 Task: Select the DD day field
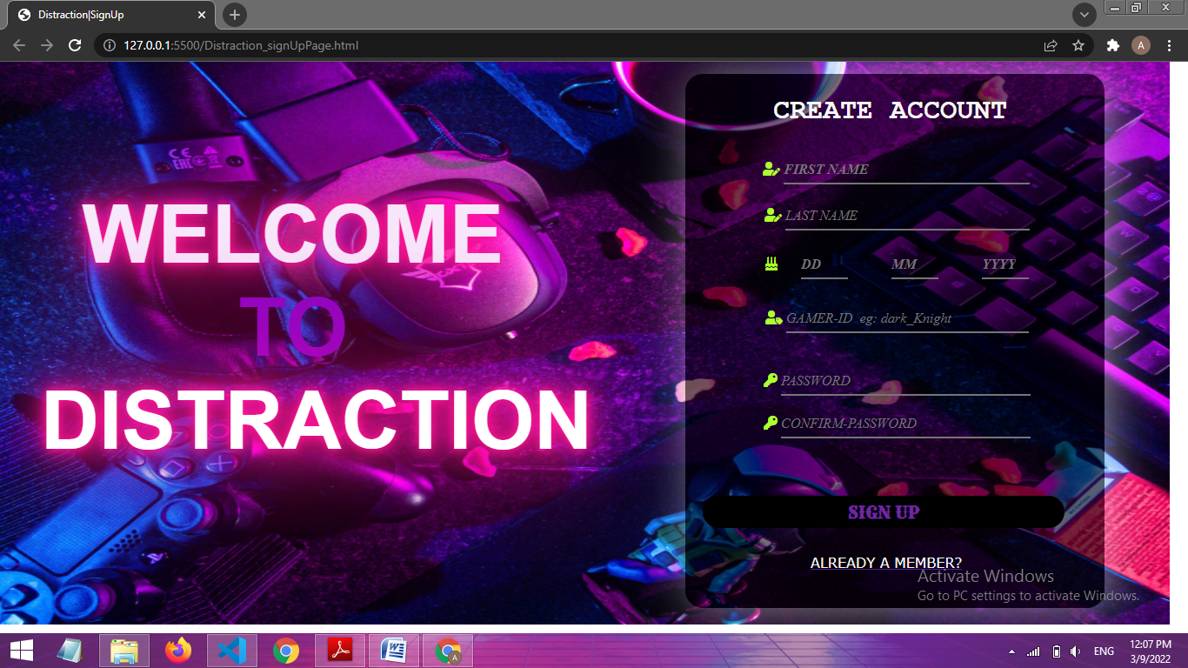pyautogui.click(x=824, y=264)
